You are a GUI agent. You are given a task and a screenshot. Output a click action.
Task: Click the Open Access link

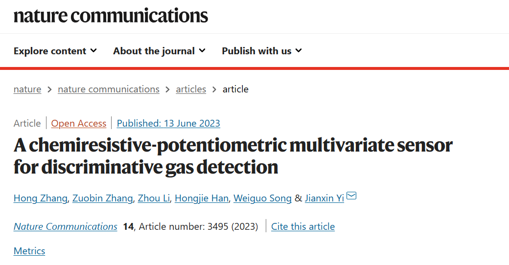tap(79, 123)
